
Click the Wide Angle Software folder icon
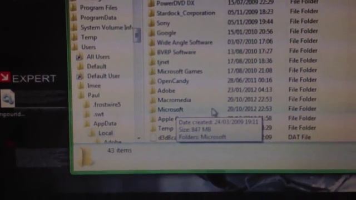[152, 42]
